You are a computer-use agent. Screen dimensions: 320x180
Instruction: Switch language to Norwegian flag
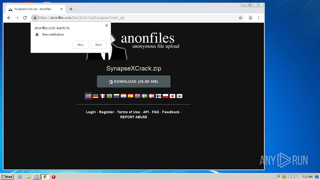(x=137, y=96)
